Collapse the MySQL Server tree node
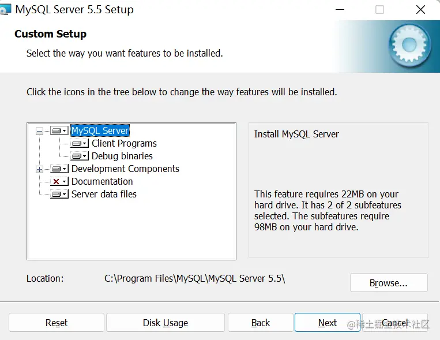 [x=40, y=131]
